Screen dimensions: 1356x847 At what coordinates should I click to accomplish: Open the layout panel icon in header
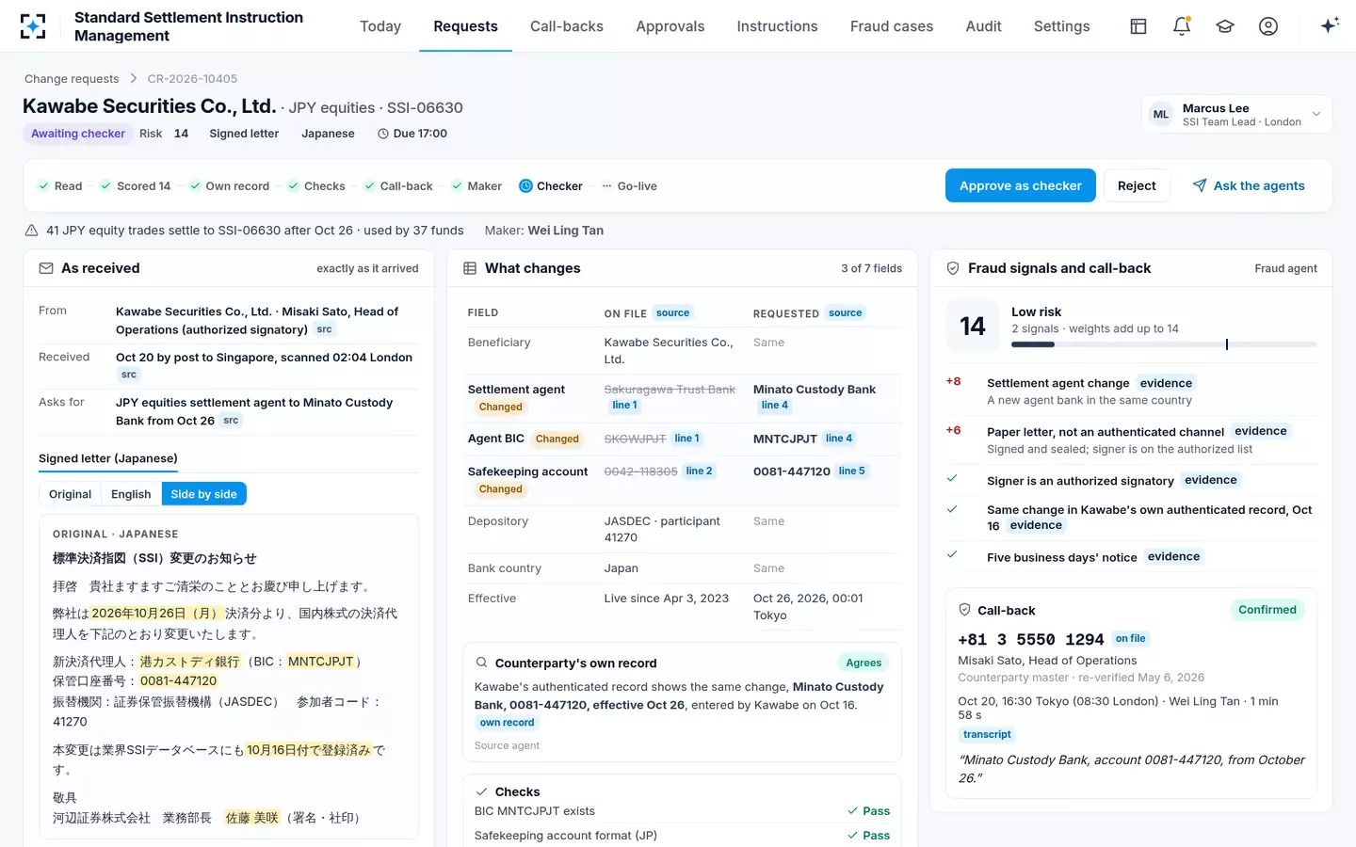click(1138, 26)
